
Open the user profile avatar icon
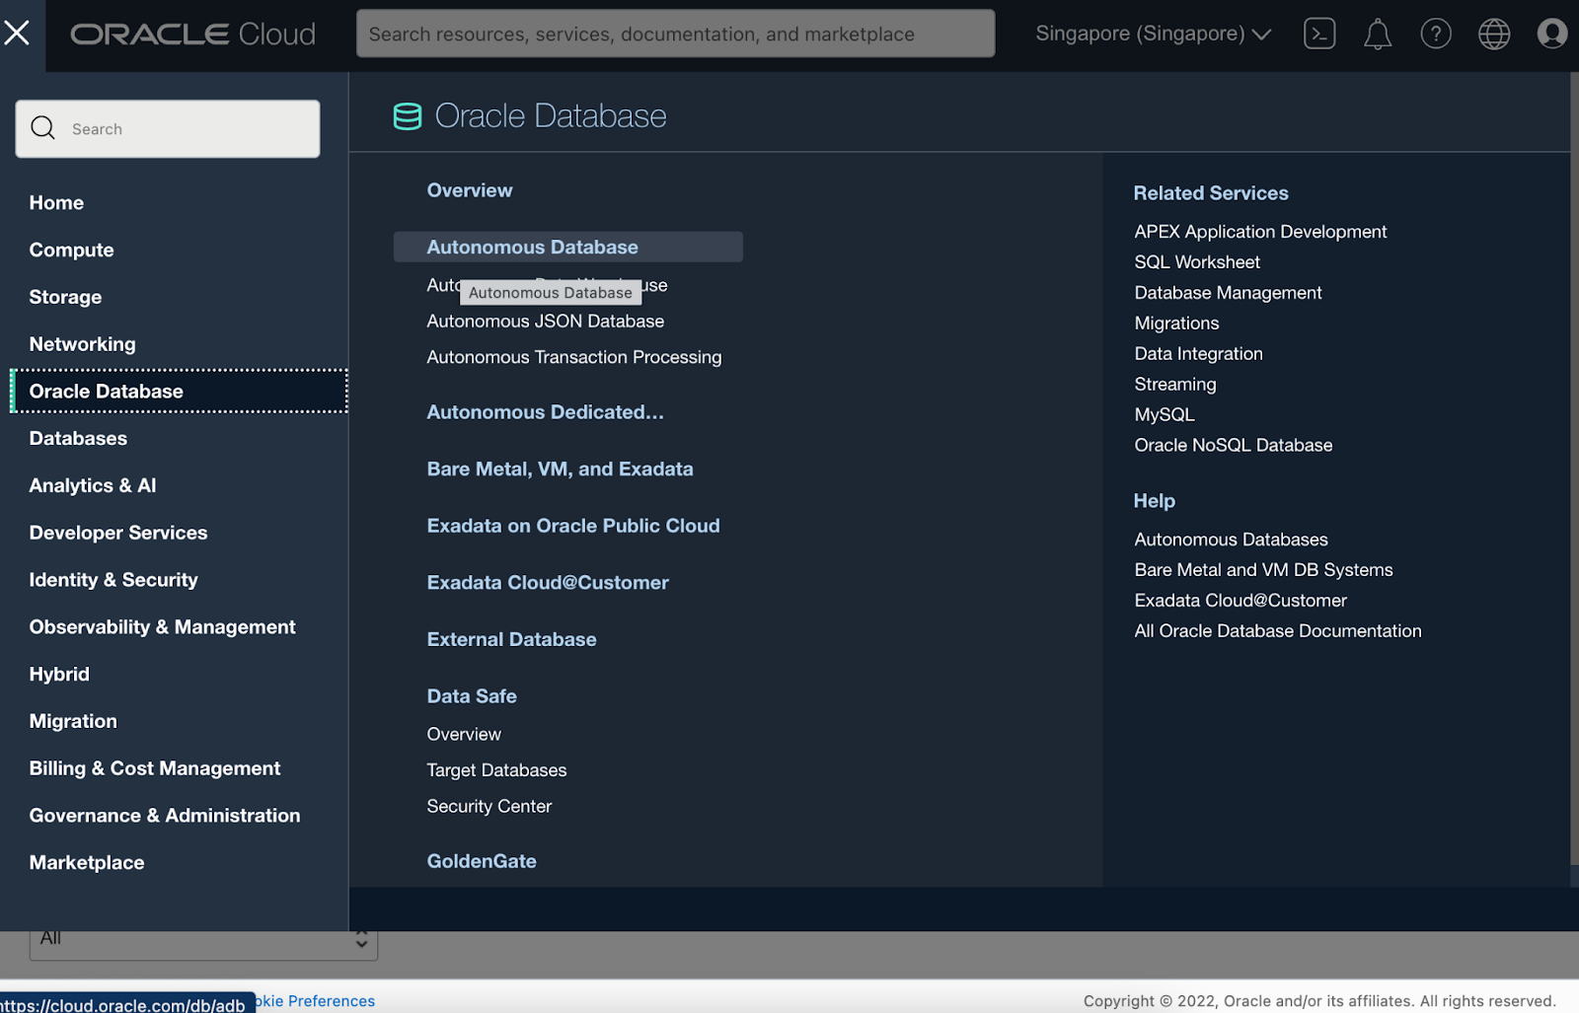[x=1552, y=34]
